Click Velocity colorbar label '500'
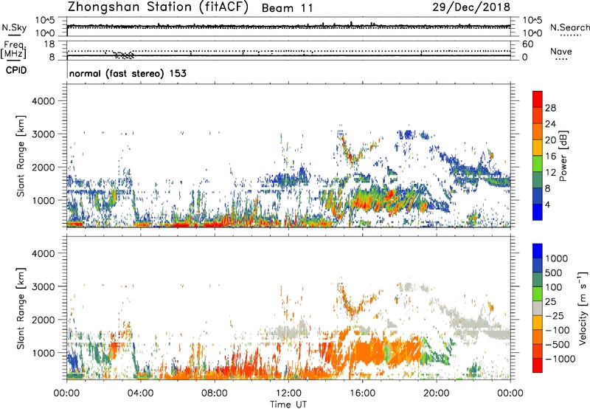 pyautogui.click(x=553, y=272)
